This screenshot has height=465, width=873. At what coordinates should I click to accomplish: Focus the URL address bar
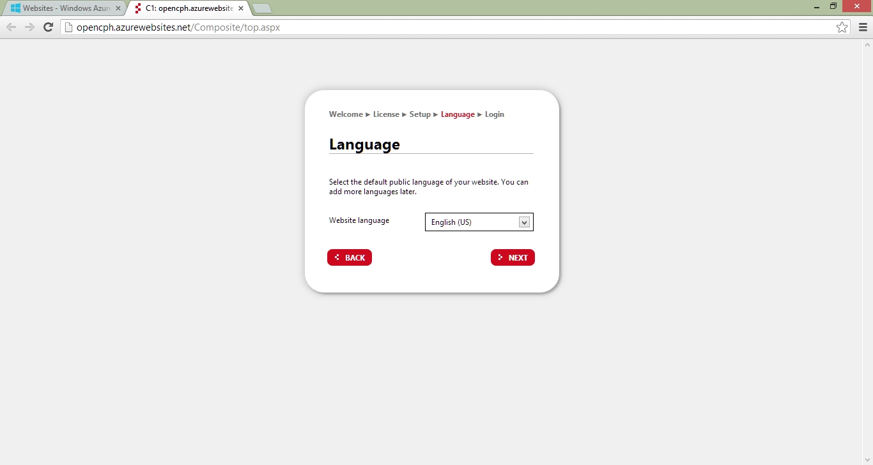(x=447, y=27)
